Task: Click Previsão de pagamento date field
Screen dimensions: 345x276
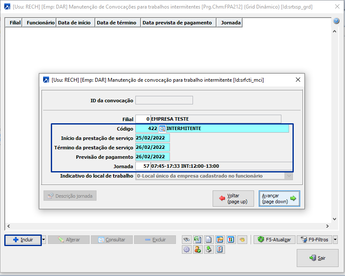Action: click(152, 157)
